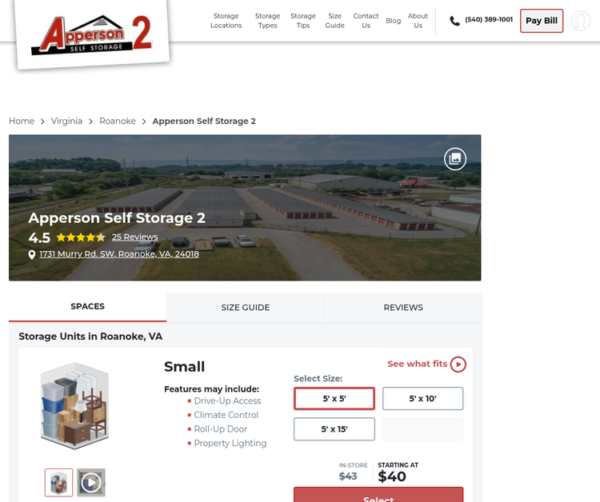
Task: Click the star rating icons
Action: 81,237
